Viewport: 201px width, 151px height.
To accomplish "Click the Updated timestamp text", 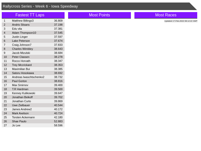I will [181, 21].
